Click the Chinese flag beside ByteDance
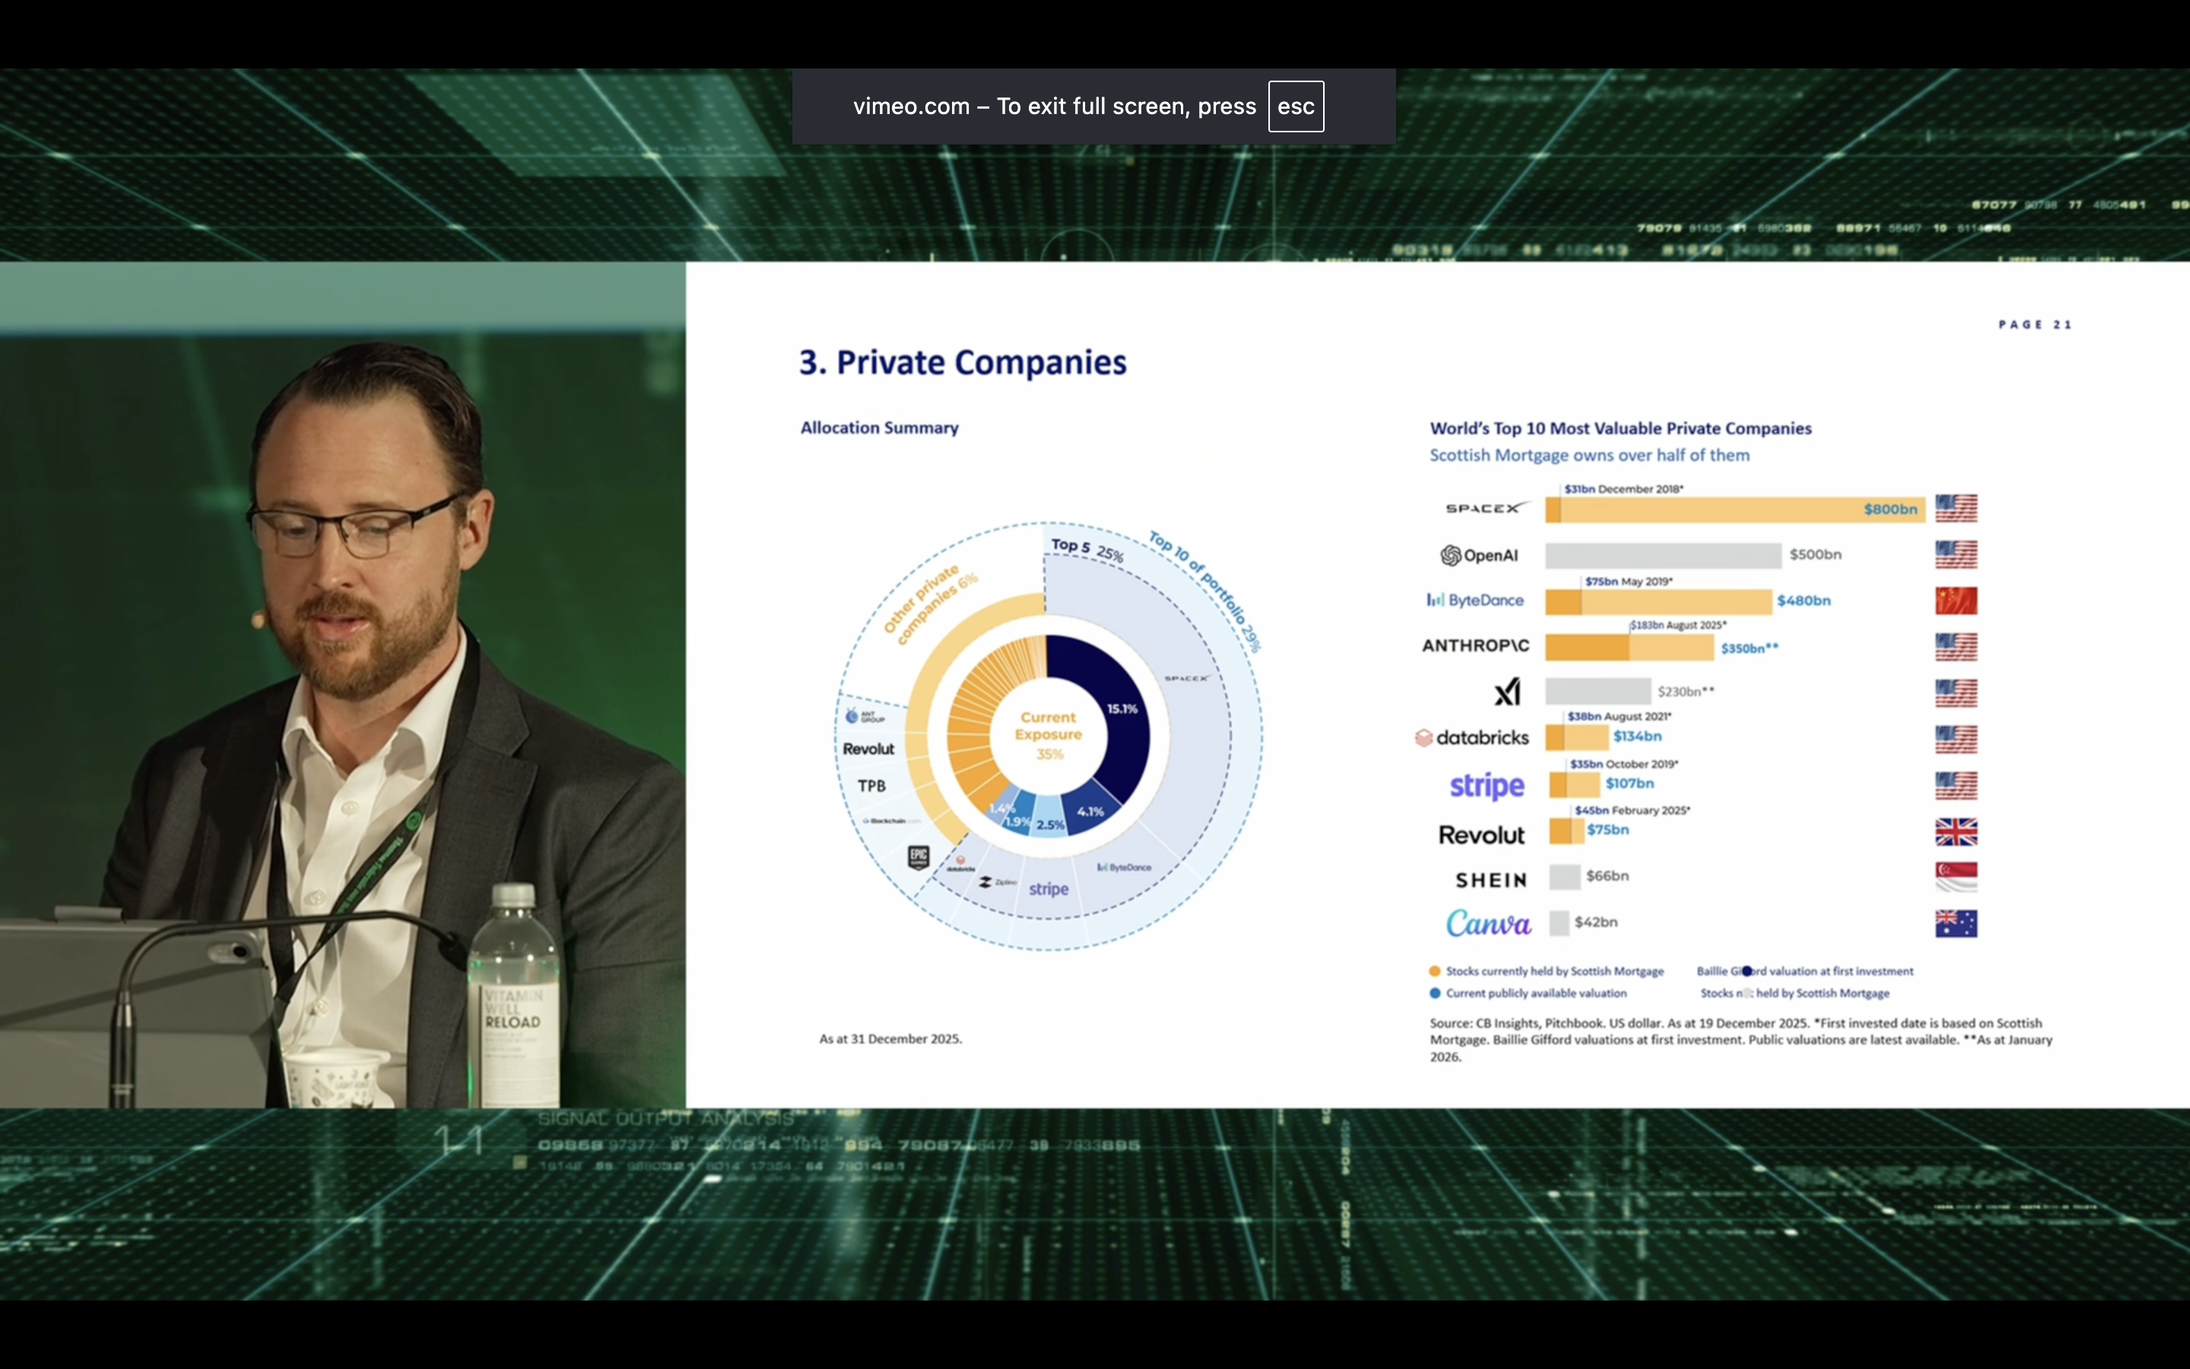The image size is (2190, 1369). [1956, 600]
